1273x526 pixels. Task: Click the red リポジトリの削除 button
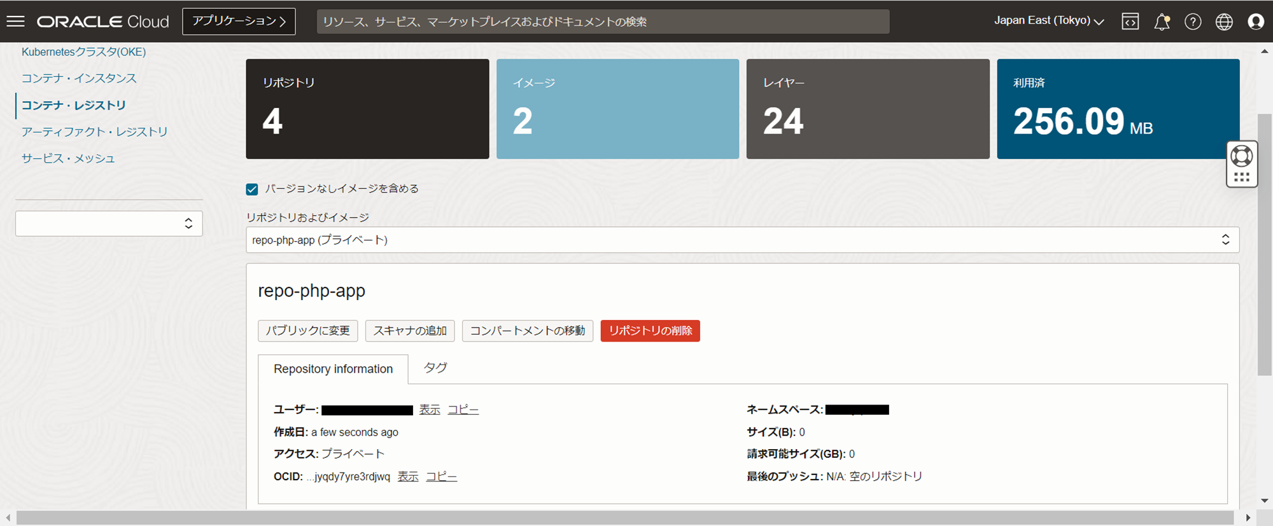point(651,331)
